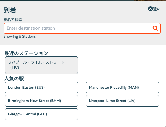
Task: Click the 最近のステーション section heading
Action: (26, 53)
